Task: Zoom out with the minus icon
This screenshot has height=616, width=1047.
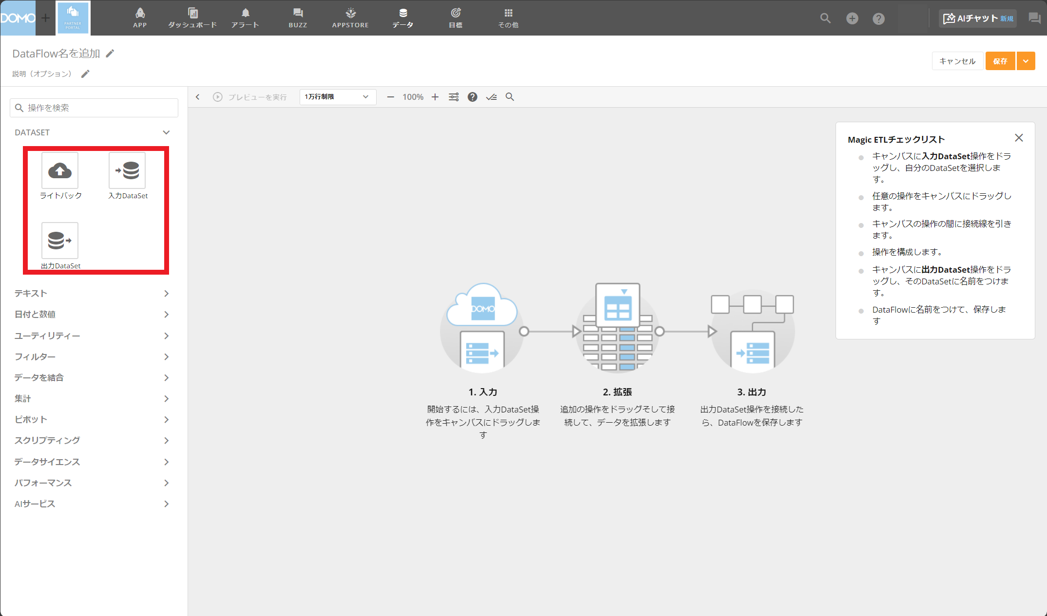Action: point(390,97)
